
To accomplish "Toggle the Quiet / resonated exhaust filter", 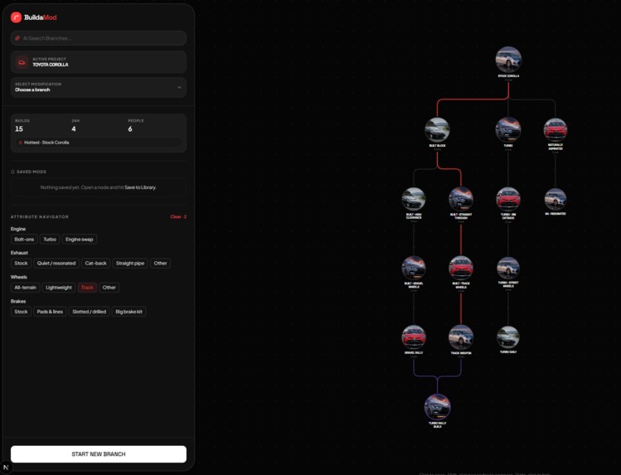I will coord(56,264).
